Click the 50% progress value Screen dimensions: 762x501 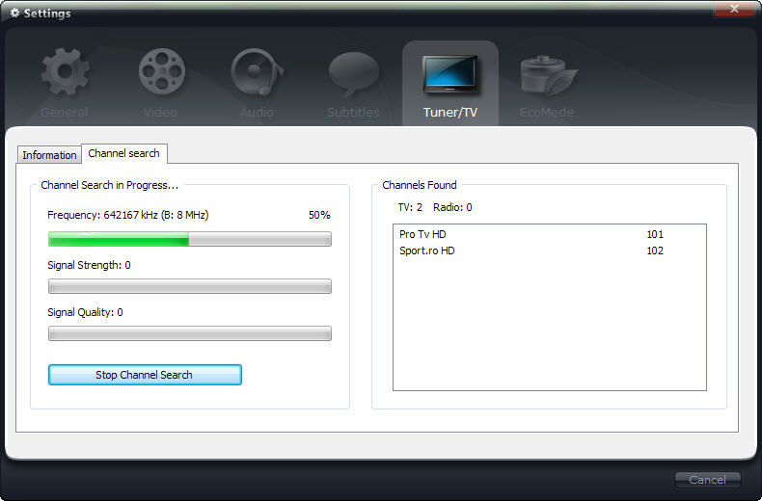[319, 215]
